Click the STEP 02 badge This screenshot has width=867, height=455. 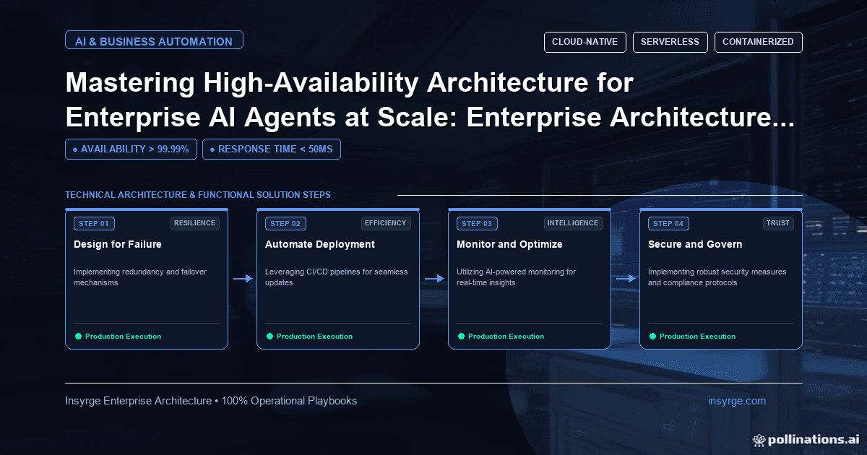285,223
